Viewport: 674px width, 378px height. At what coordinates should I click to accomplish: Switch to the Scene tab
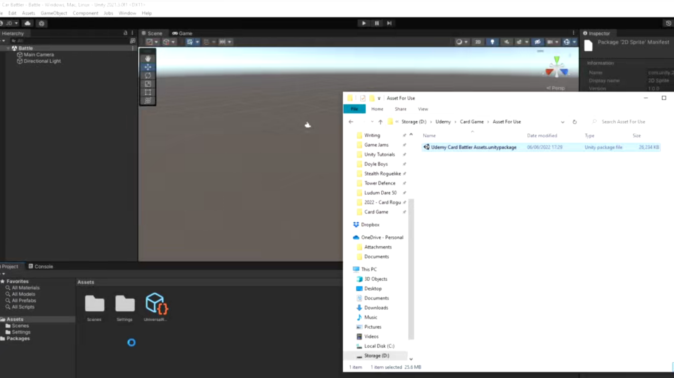point(152,34)
